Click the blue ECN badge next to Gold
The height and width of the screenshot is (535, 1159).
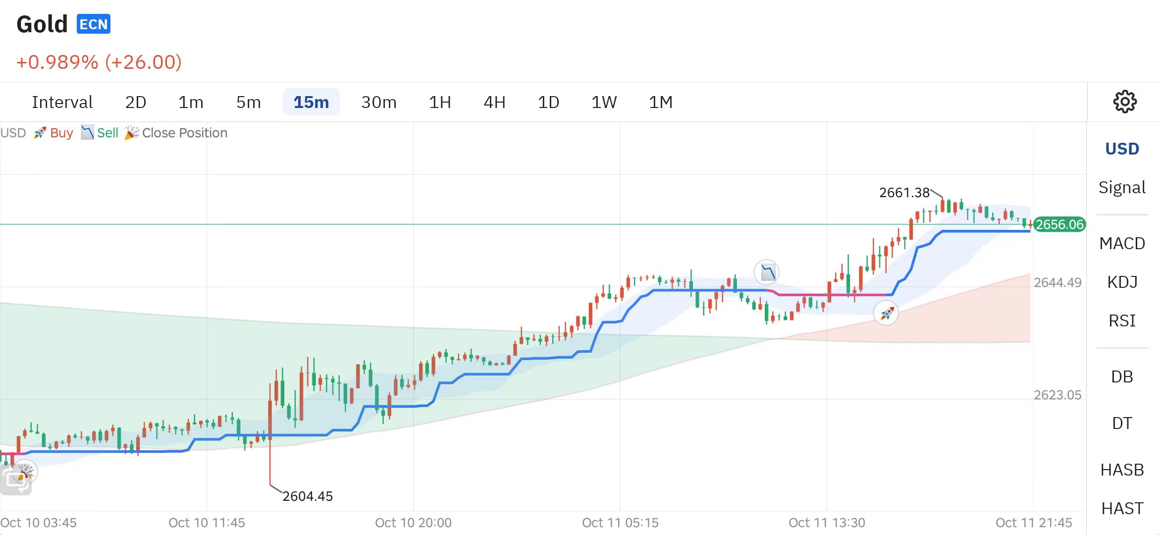(x=93, y=24)
